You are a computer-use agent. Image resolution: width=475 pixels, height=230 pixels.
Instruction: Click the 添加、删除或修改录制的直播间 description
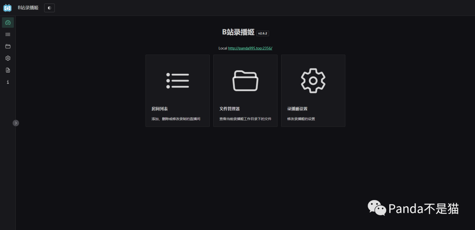176,119
